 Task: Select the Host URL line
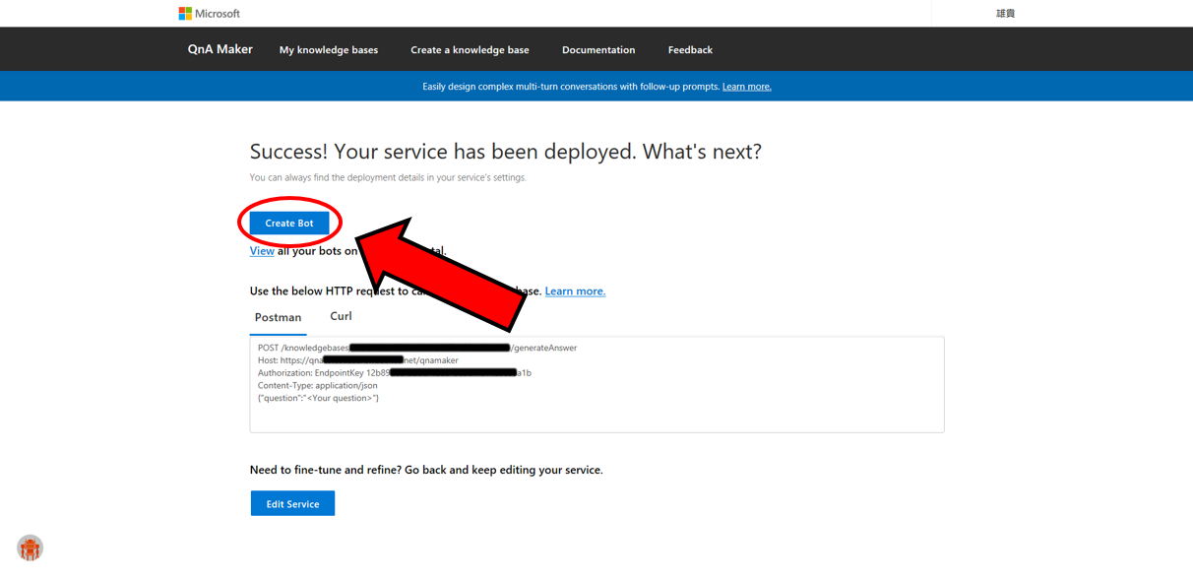358,360
